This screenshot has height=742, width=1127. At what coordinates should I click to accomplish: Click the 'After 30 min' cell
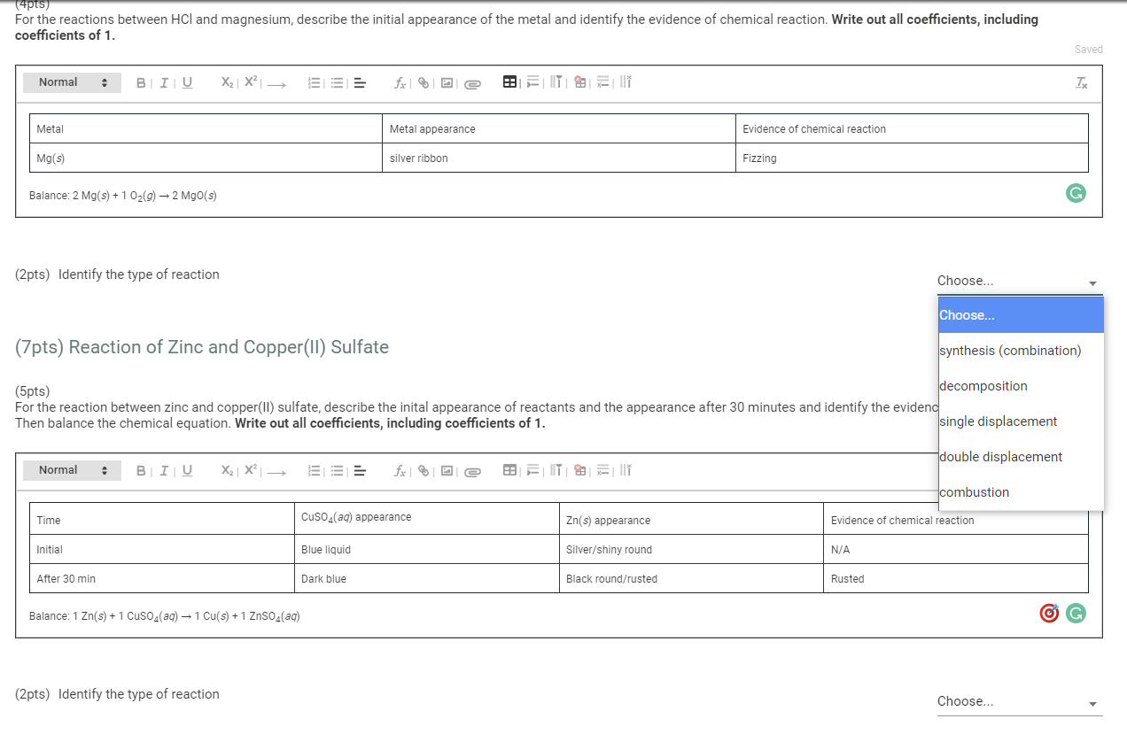point(161,578)
